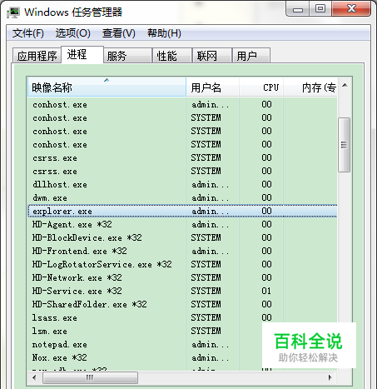Sort processes by CPU column header

click(x=261, y=87)
